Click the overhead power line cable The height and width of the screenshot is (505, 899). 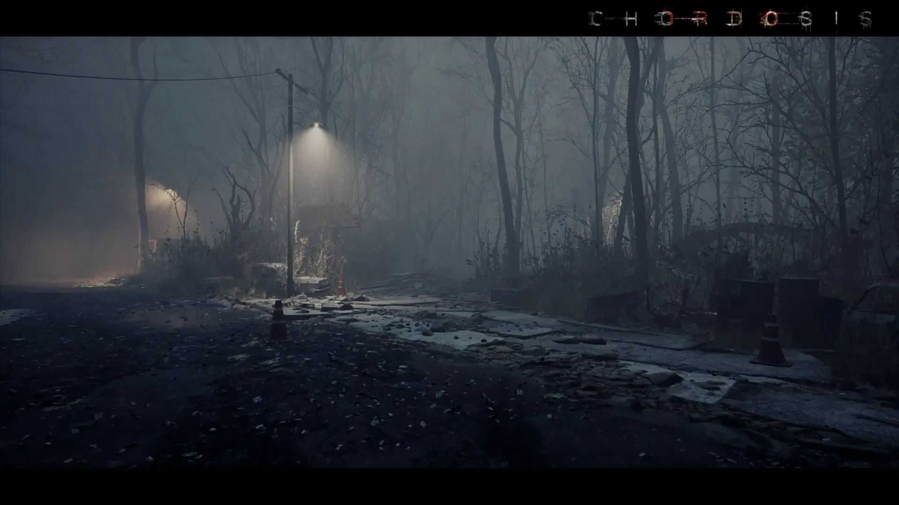[140, 78]
